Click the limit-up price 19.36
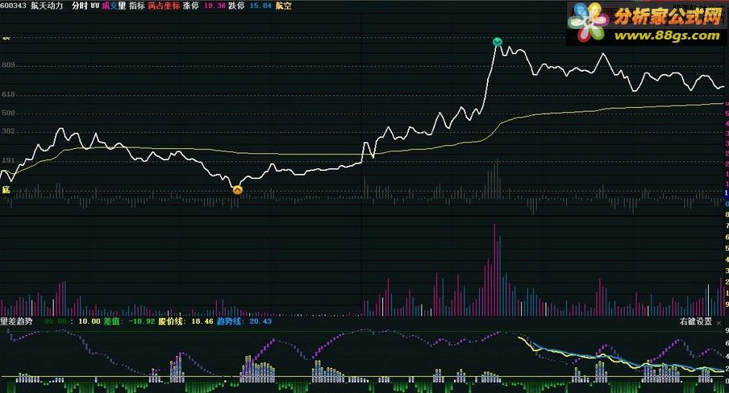The height and width of the screenshot is (393, 729). (215, 6)
